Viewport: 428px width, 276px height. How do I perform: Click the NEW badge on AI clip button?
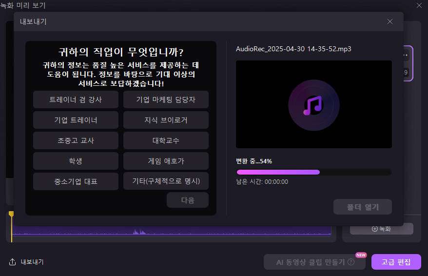(361, 255)
